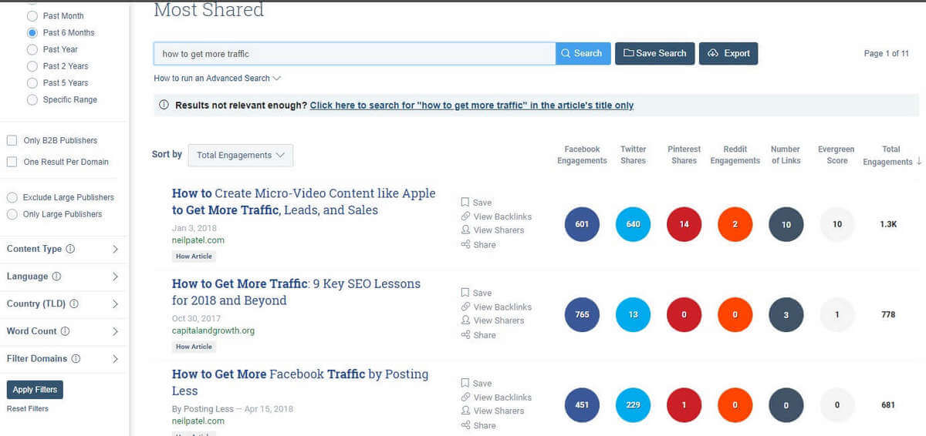
Task: Click info icon next to Filter Domains
Action: (x=75, y=359)
